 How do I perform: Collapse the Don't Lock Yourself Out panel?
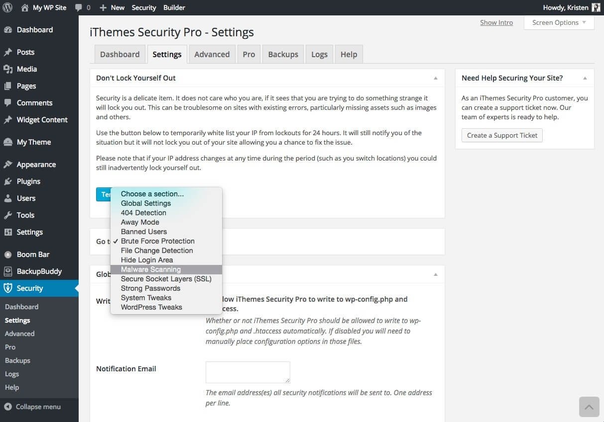point(436,78)
